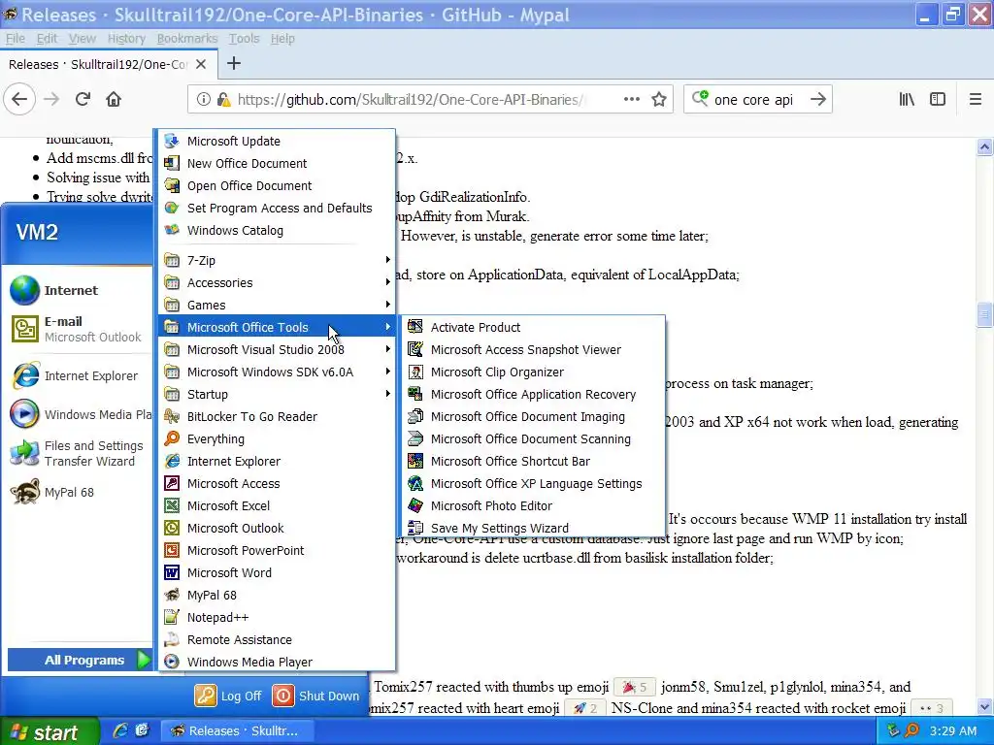Screen dimensions: 994x745
Task: Select the Releases taskbar button
Action: coord(238,731)
